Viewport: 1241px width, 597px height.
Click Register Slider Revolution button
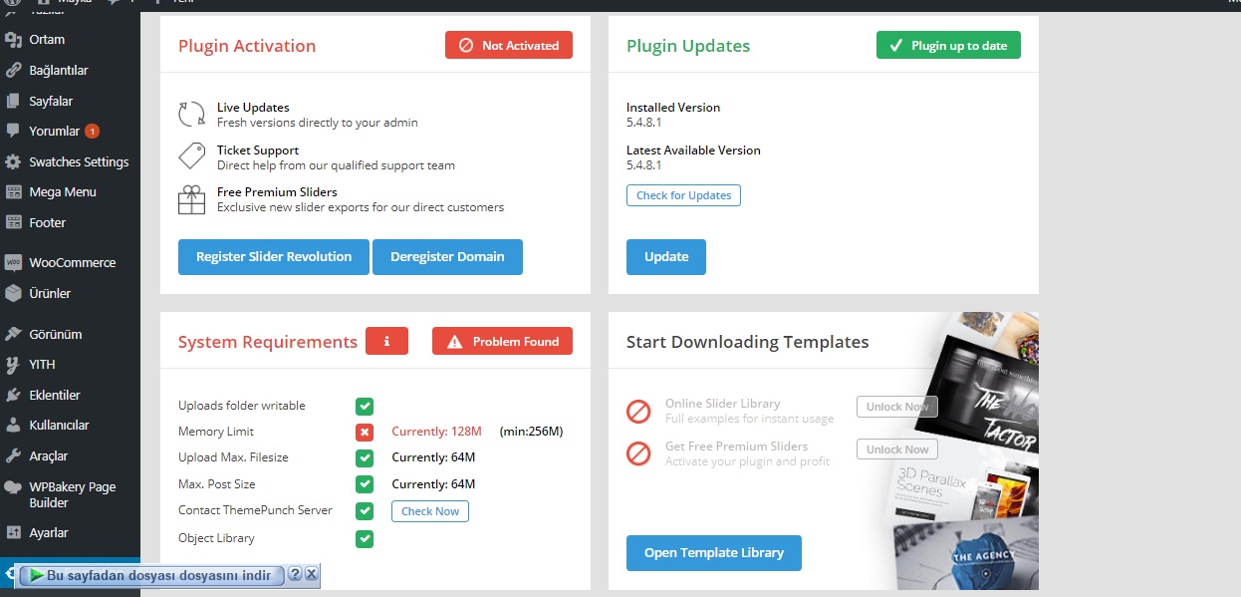coord(274,256)
